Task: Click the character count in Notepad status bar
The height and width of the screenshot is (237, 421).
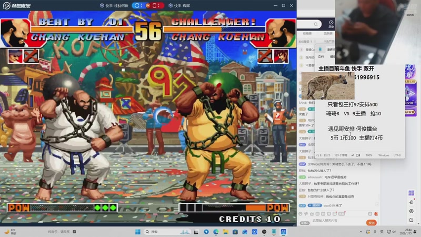Action: 340,155
